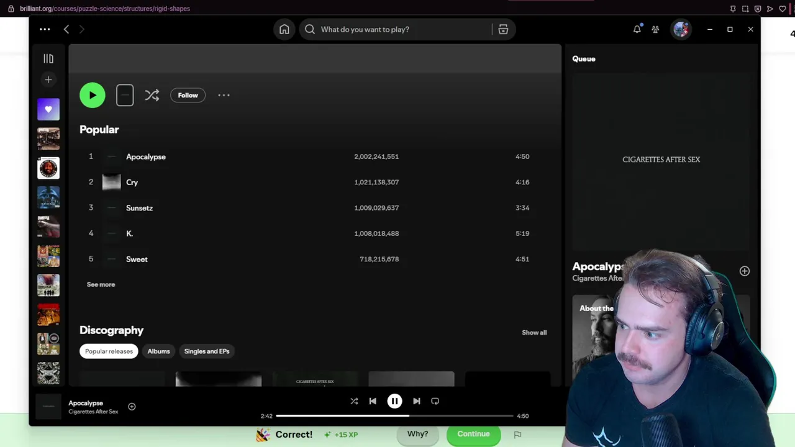Open the Spotify three-dots app menu
The image size is (795, 447).
[x=45, y=29]
